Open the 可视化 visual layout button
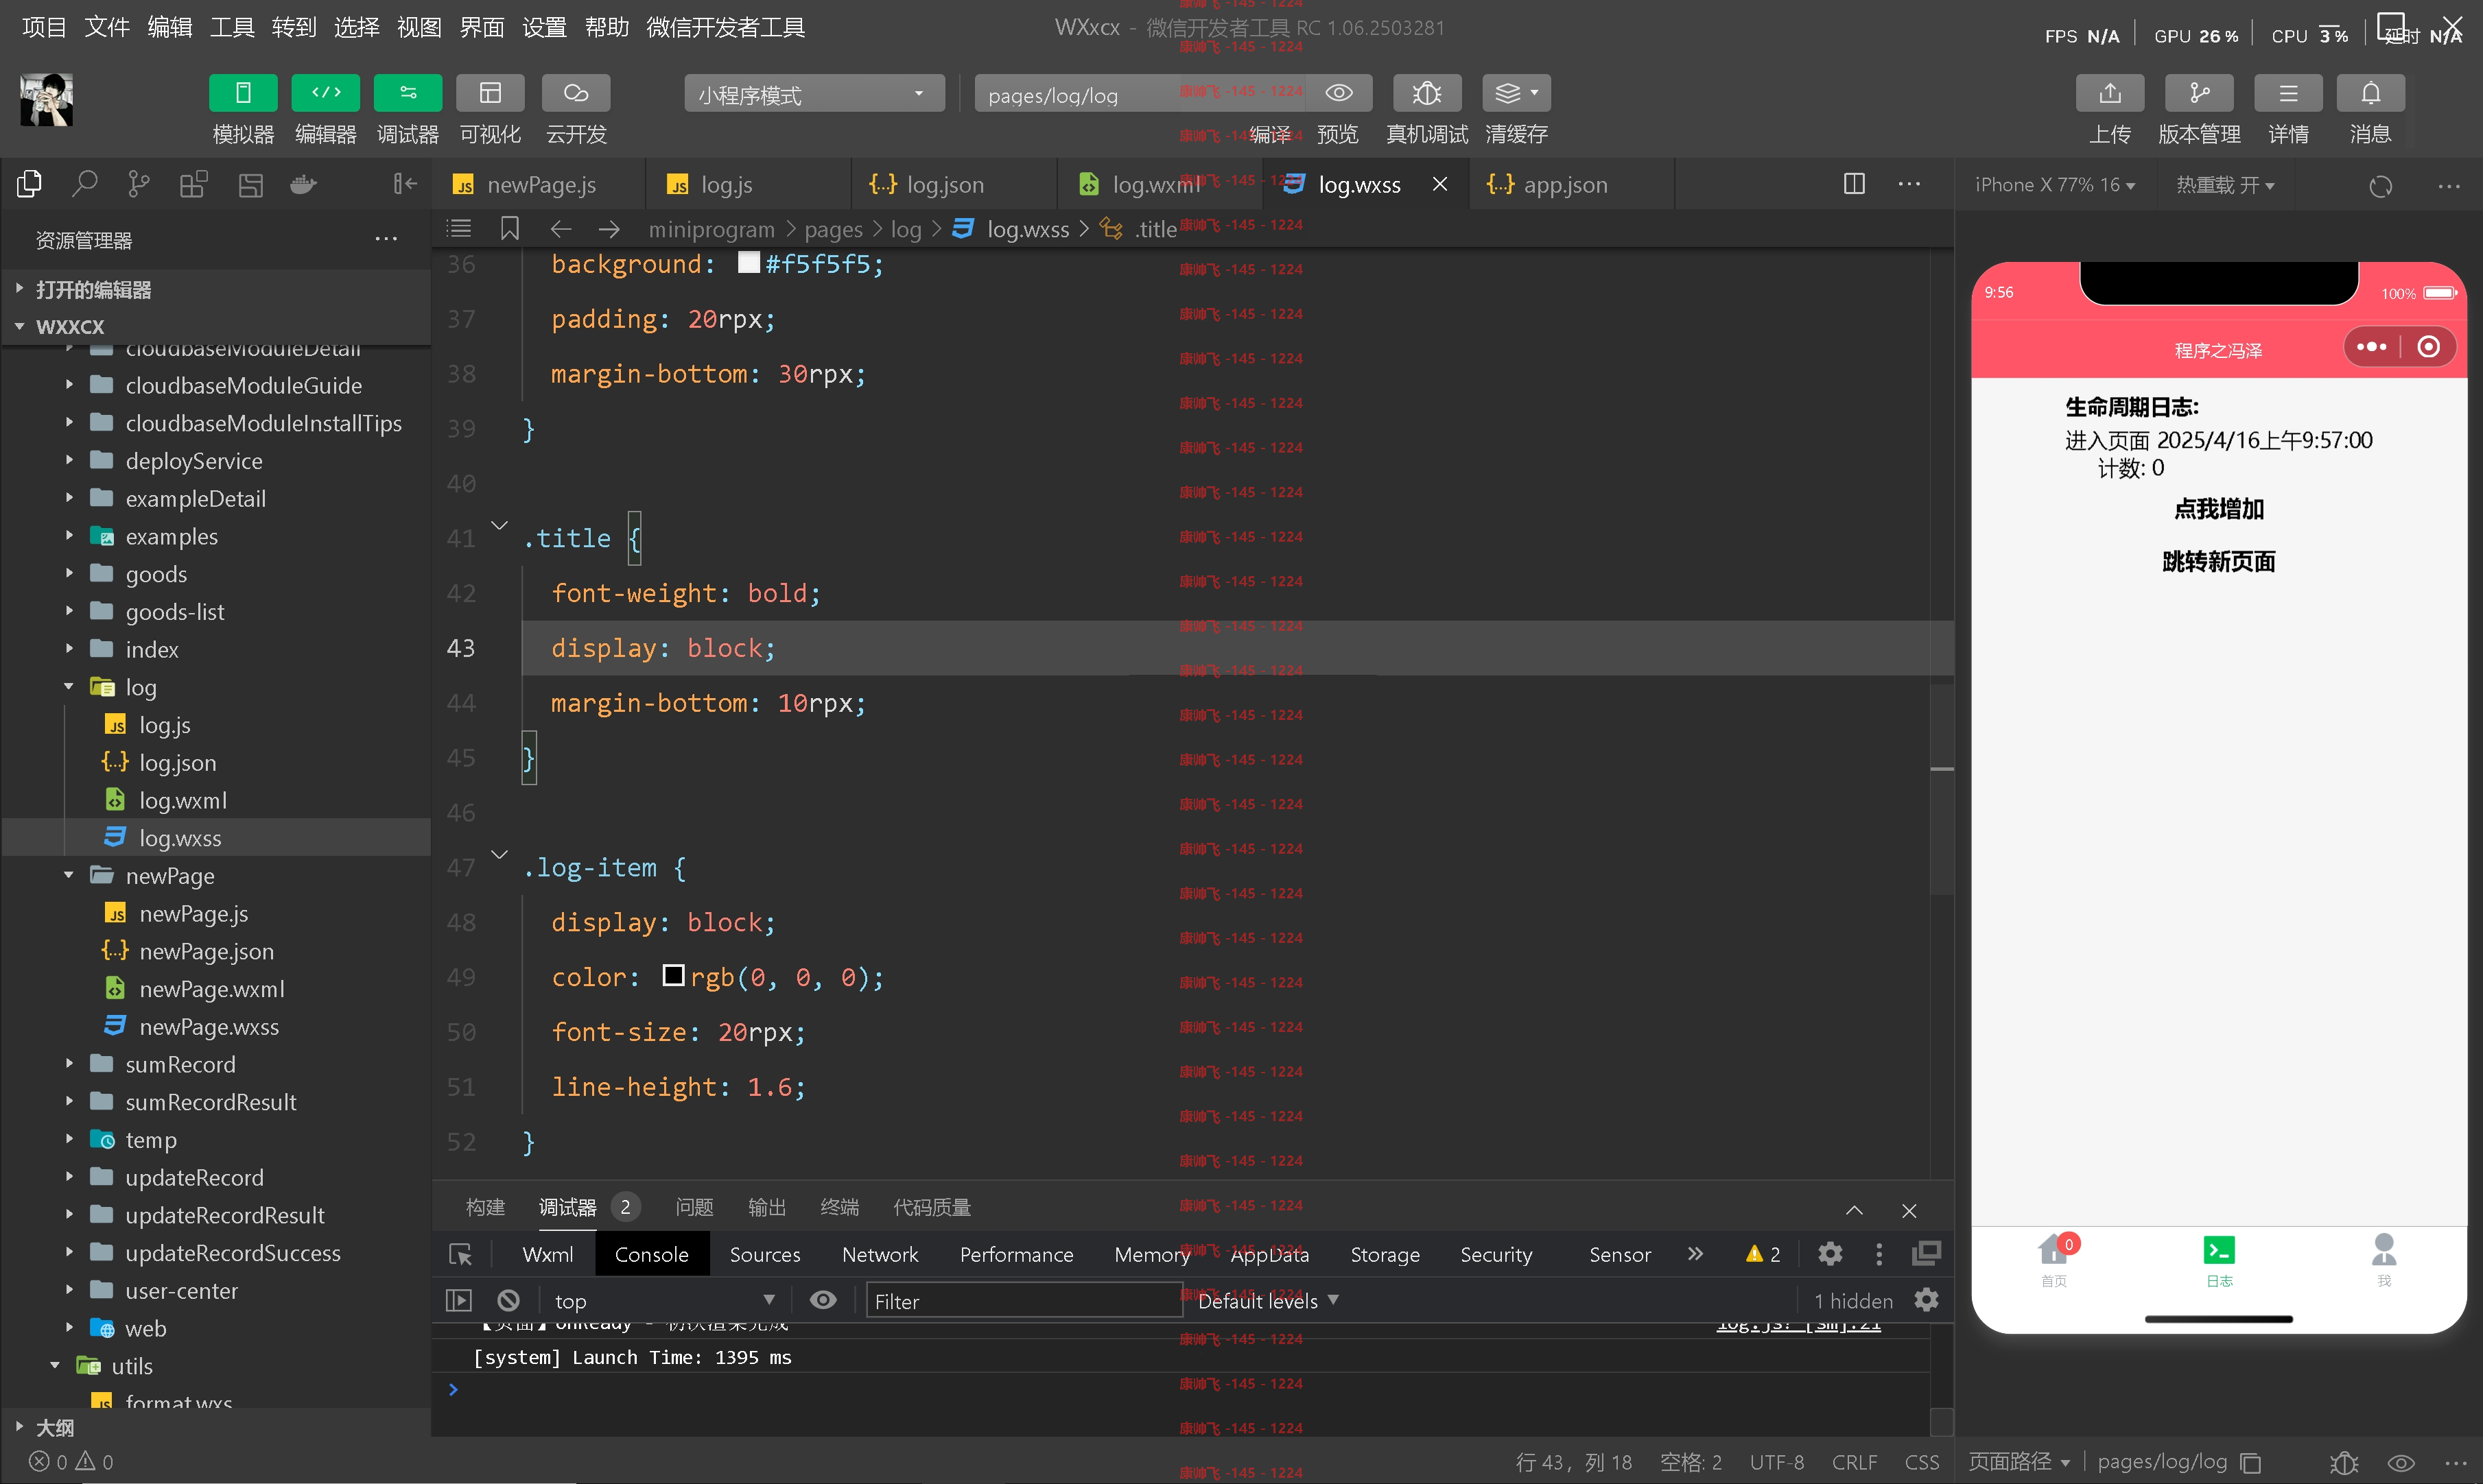 [490, 93]
